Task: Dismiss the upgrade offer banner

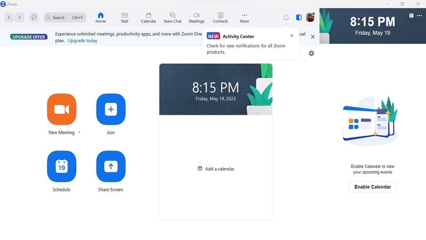Action: point(313,37)
